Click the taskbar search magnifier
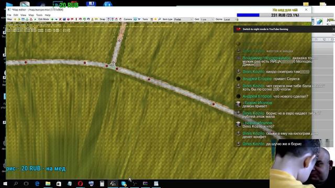 [x=16, y=183]
